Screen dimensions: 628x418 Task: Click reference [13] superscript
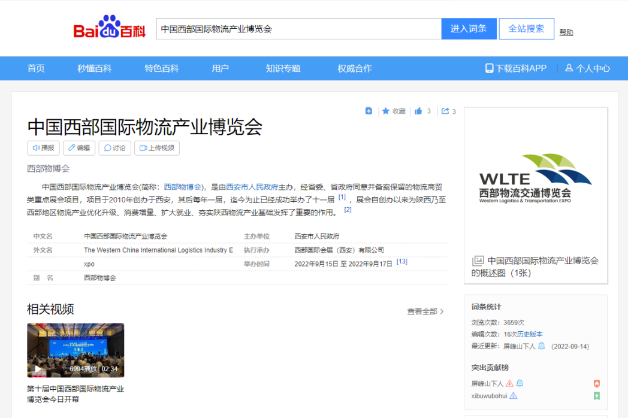(401, 261)
